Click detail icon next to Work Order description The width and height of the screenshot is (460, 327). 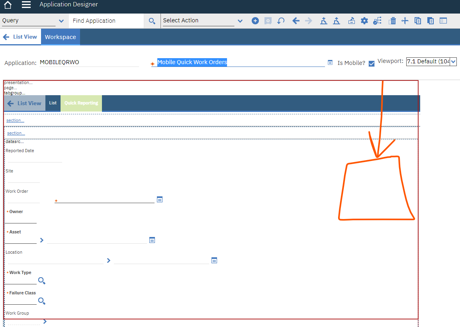[x=160, y=200]
